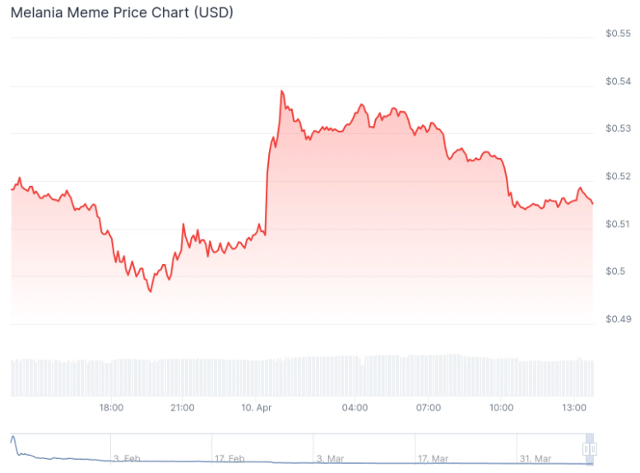The width and height of the screenshot is (640, 473).
Task: Click the 10:00 time axis label
Action: click(501, 407)
